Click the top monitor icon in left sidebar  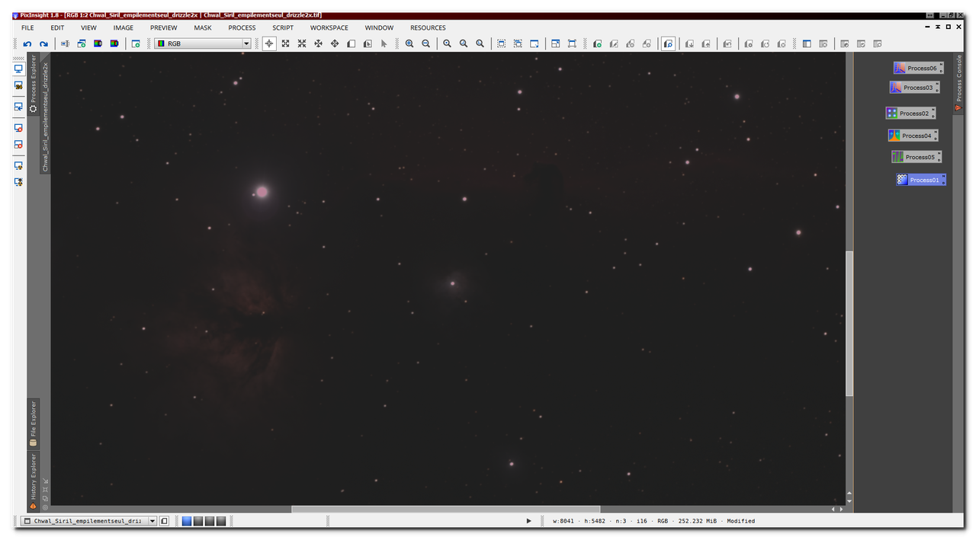[19, 69]
